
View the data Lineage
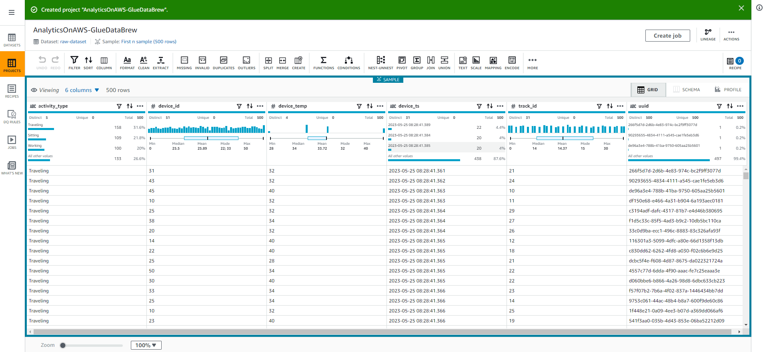pyautogui.click(x=708, y=35)
